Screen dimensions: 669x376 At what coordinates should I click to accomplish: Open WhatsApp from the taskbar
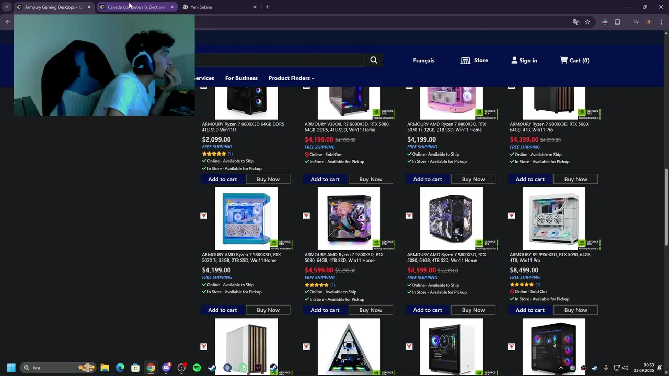(243, 368)
